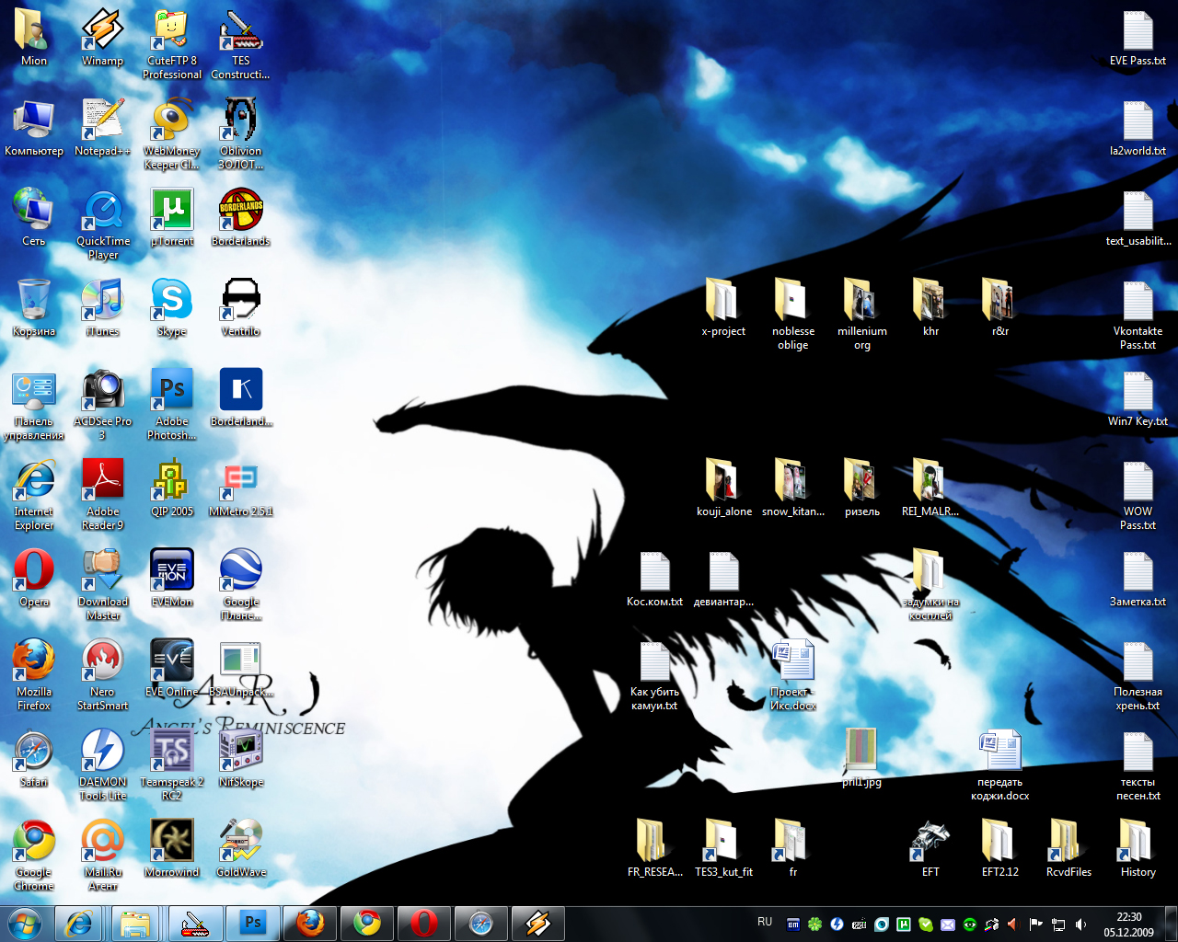Image resolution: width=1178 pixels, height=942 pixels.
Task: Open Firefox from the taskbar
Action: tap(309, 923)
